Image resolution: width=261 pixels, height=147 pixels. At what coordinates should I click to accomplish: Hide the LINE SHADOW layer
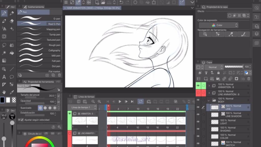[x=198, y=115]
